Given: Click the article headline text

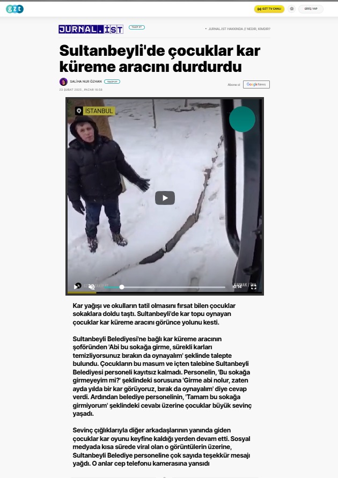Looking at the screenshot, I should pyautogui.click(x=160, y=58).
